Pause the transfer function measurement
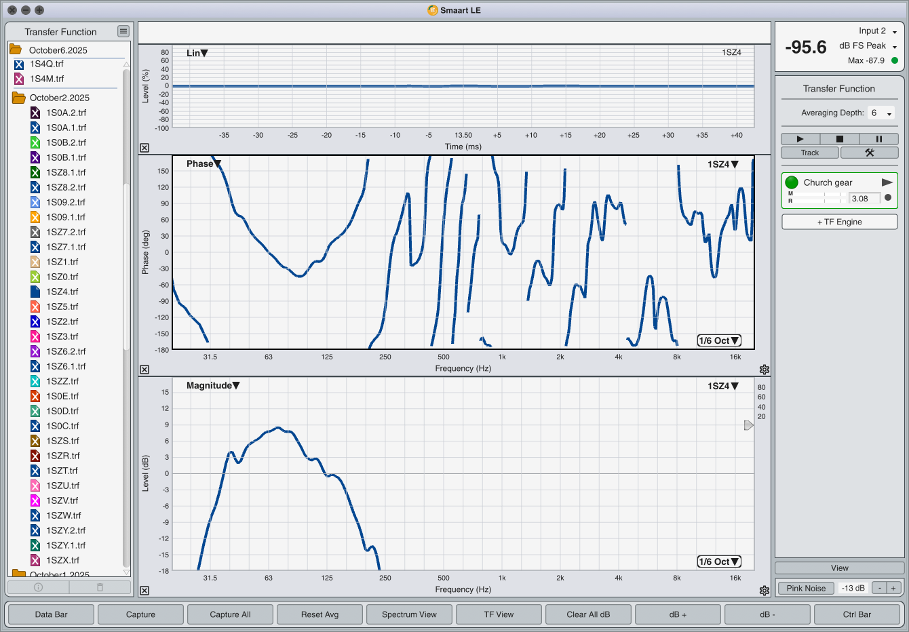Screen dimensions: 909x632 tap(878, 139)
